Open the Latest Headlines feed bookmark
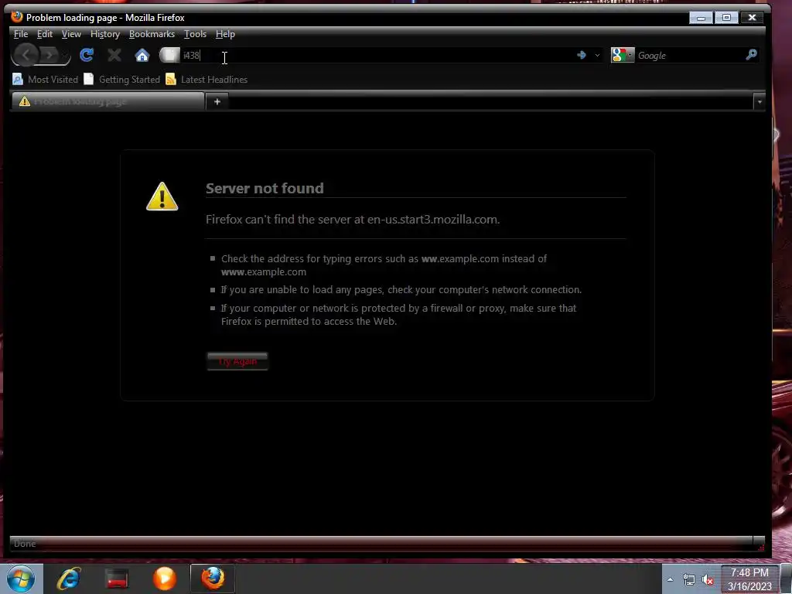 click(x=207, y=80)
